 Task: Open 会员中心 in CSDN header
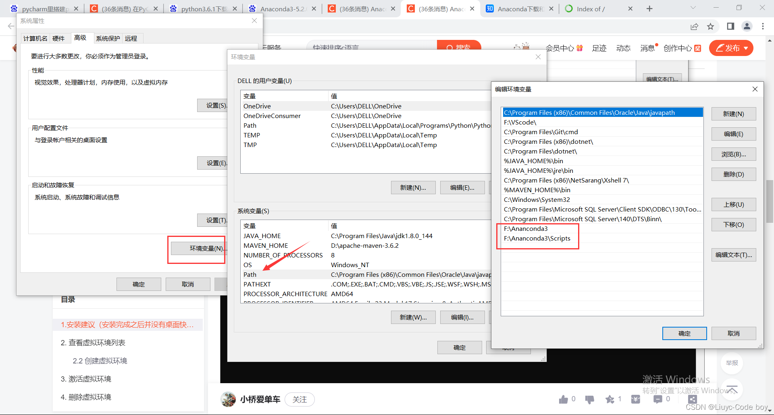[564, 48]
